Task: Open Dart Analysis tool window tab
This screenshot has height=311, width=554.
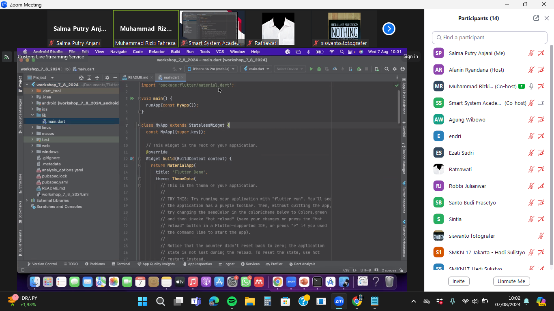Action: click(302, 264)
